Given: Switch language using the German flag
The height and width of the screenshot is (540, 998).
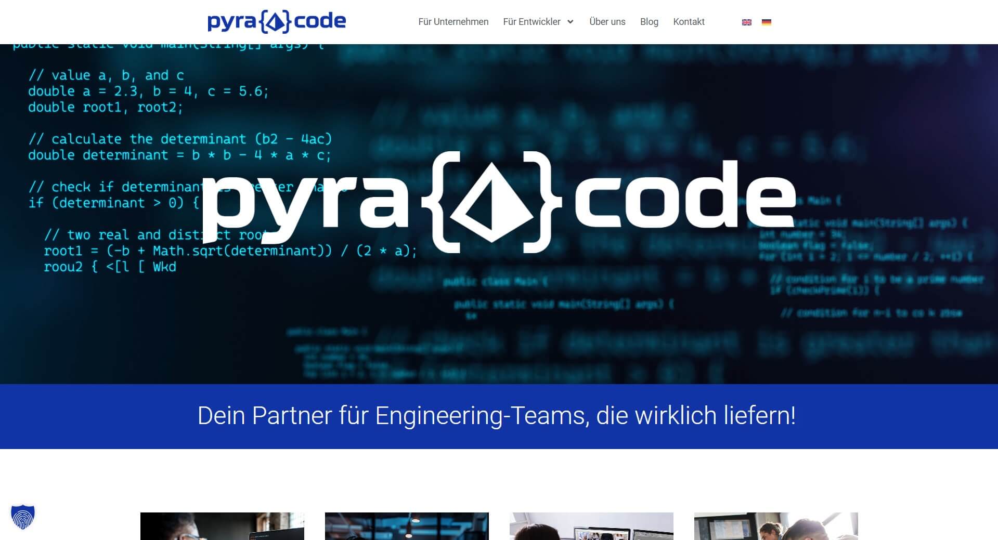Looking at the screenshot, I should tap(766, 22).
